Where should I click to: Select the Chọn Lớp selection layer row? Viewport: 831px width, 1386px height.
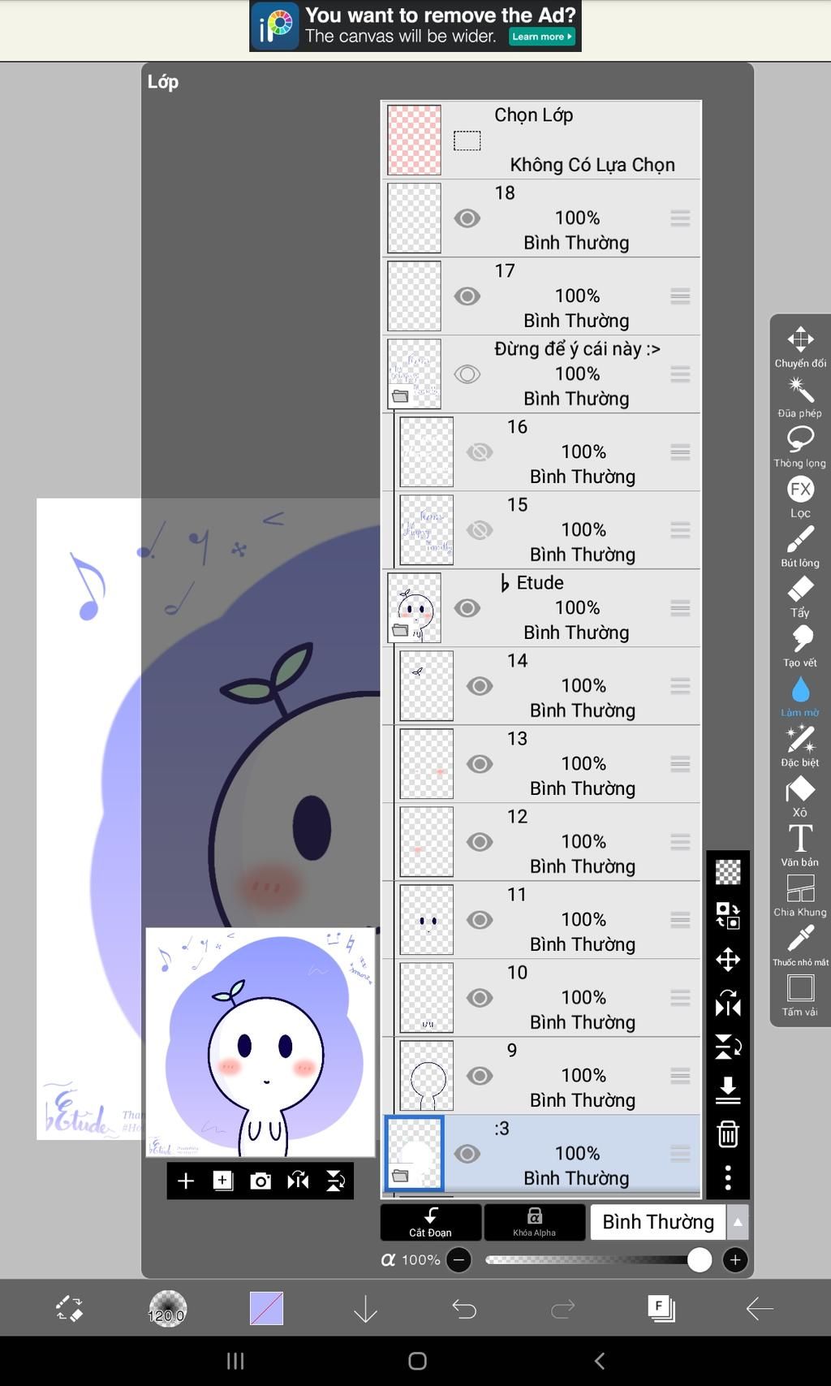tap(541, 140)
